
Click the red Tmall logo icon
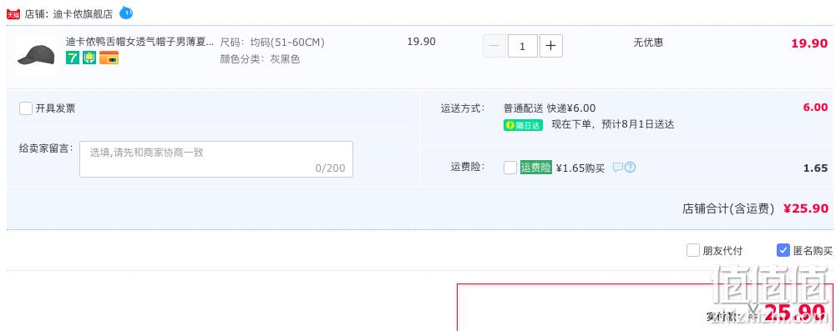coord(13,14)
